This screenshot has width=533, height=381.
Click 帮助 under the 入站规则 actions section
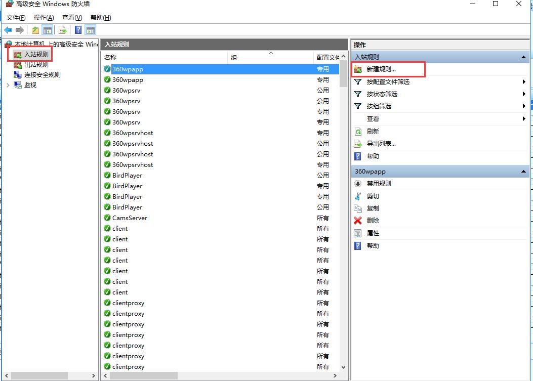(373, 156)
